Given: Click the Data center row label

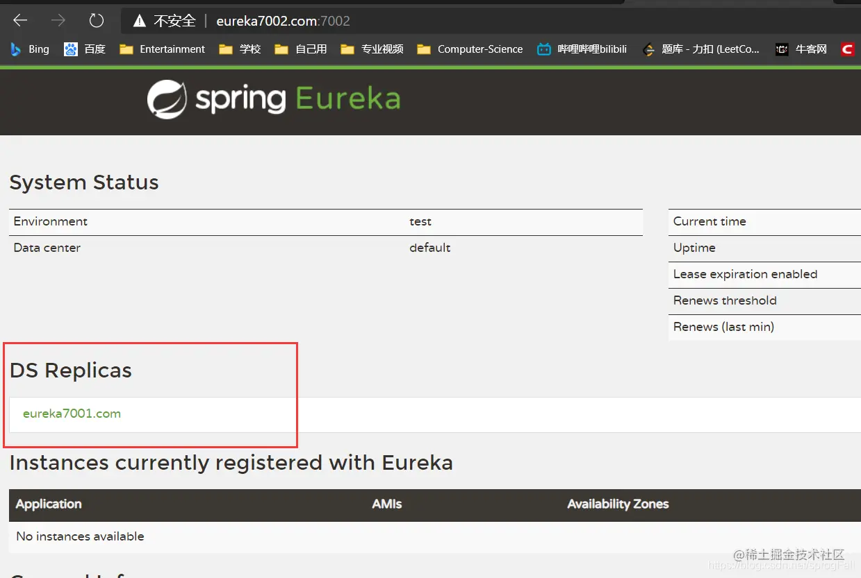Looking at the screenshot, I should coord(47,248).
